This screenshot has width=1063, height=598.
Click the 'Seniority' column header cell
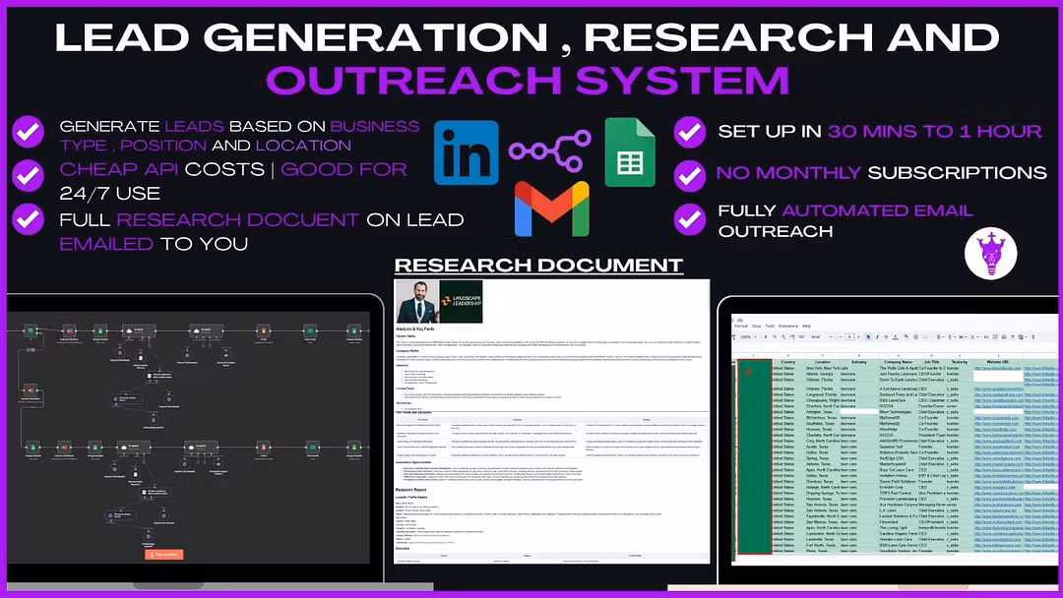[960, 362]
